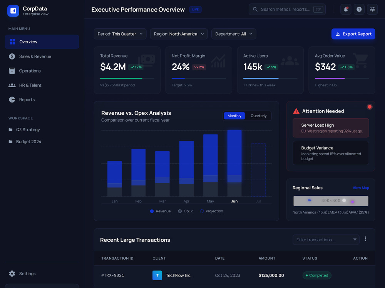Open Operations menu item

tap(42, 71)
